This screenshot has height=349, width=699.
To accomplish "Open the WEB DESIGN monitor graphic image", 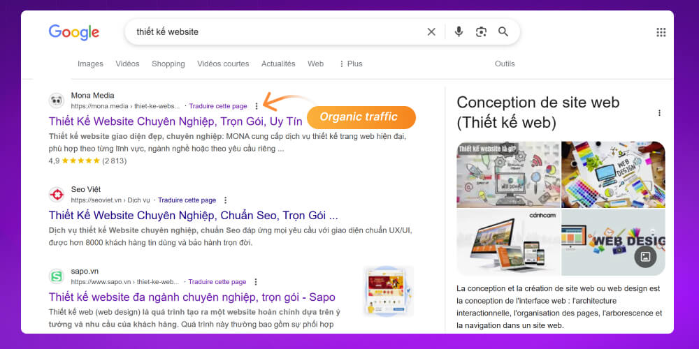I will coord(614,242).
